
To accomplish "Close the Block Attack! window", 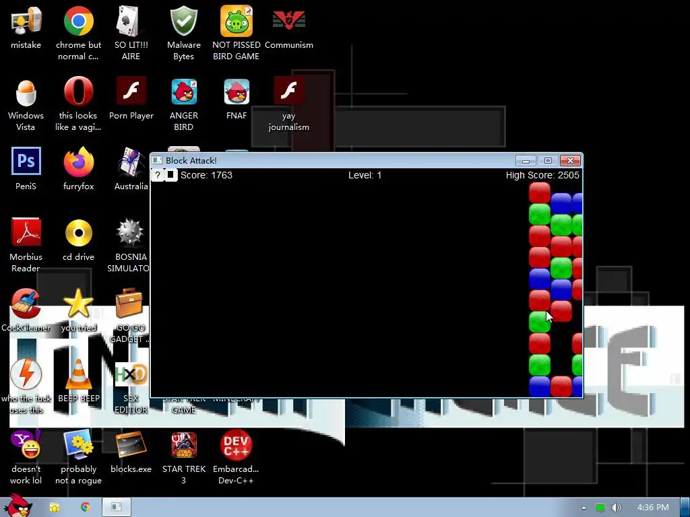I will (x=570, y=160).
